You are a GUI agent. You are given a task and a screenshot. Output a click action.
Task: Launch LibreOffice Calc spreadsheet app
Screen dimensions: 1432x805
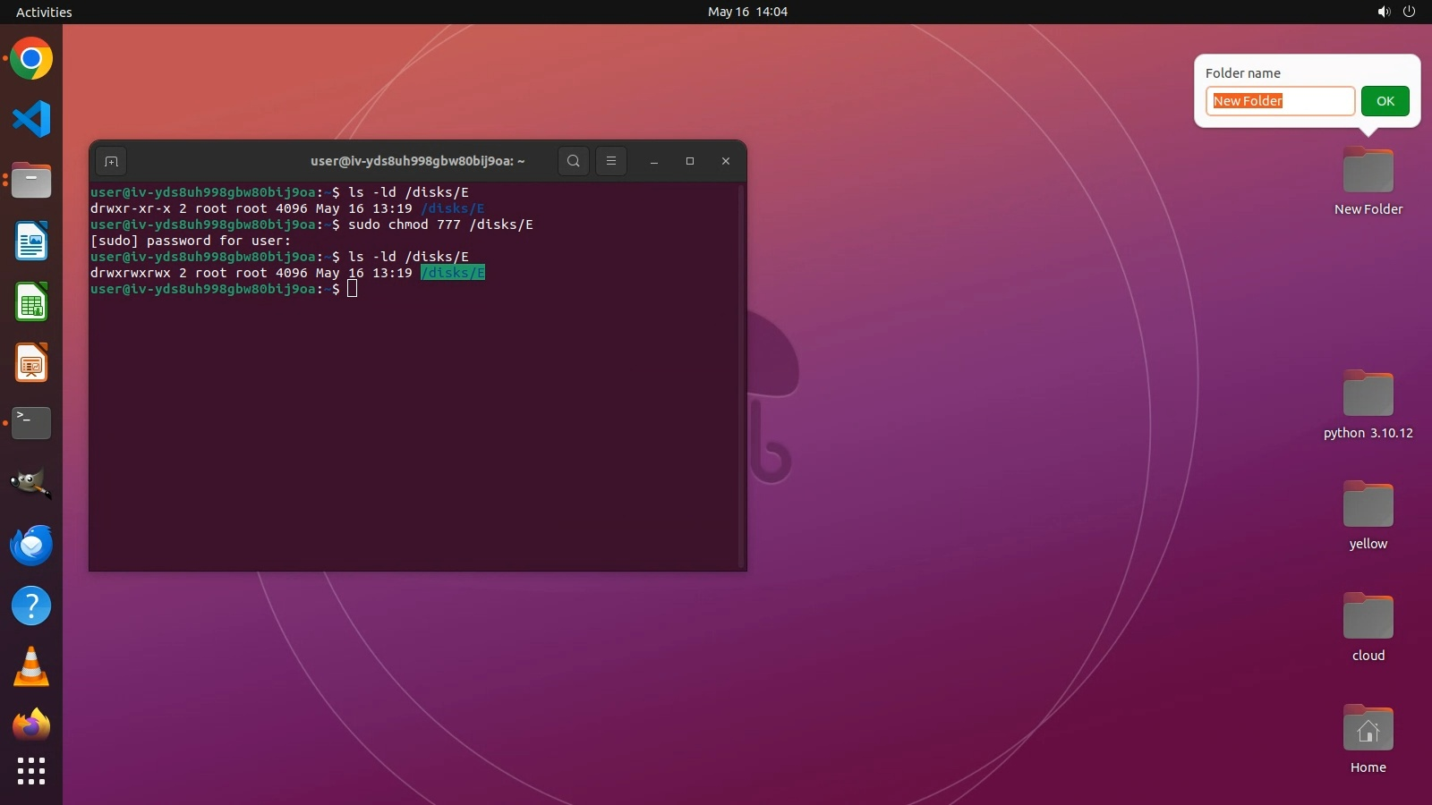[x=31, y=302]
